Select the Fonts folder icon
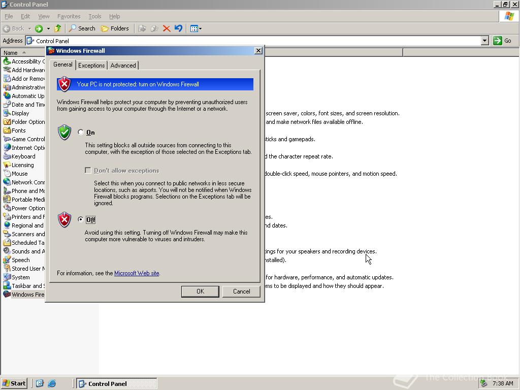This screenshot has height=390, width=520. [x=7, y=131]
